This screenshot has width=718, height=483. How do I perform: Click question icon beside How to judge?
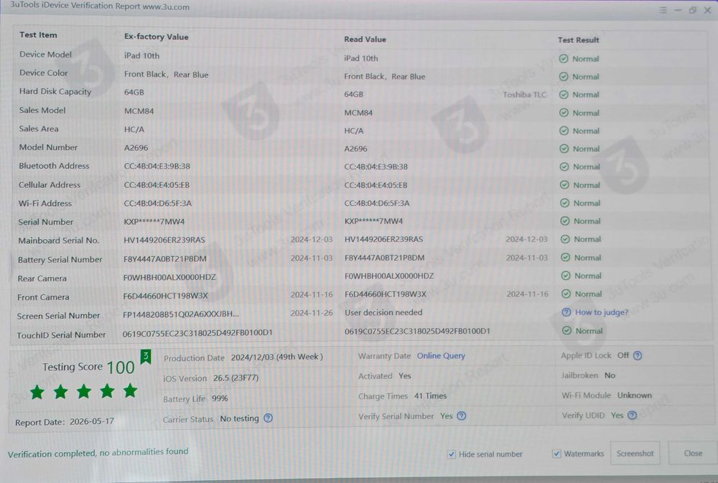click(567, 312)
